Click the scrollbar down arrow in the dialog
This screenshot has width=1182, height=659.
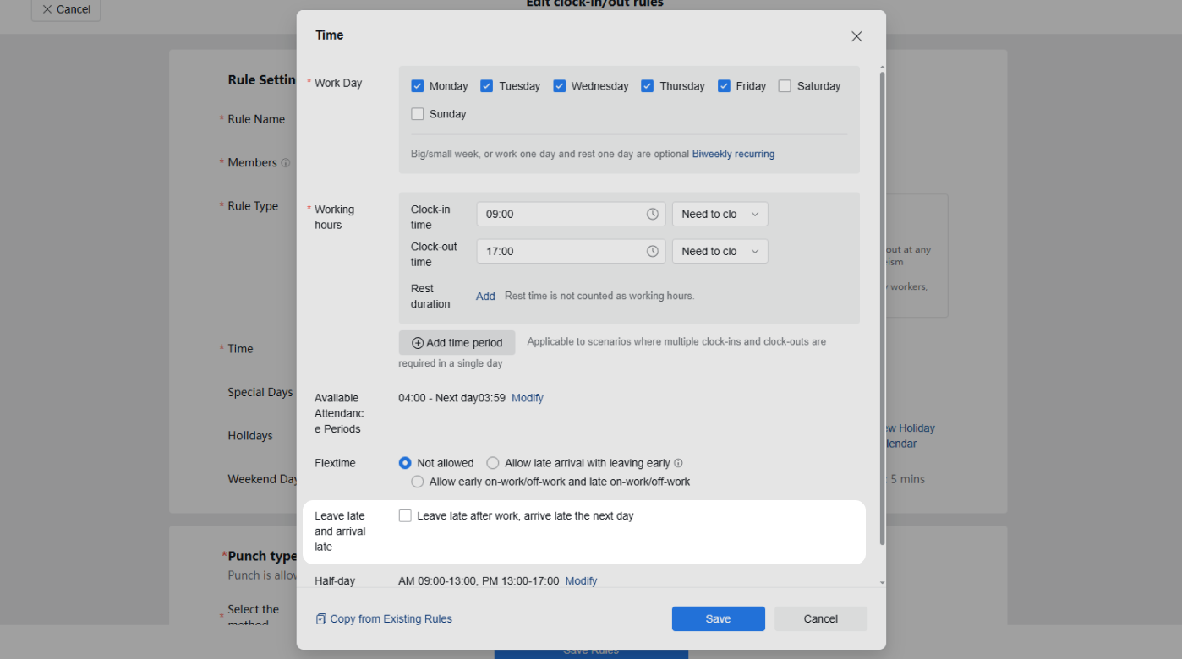(x=883, y=583)
